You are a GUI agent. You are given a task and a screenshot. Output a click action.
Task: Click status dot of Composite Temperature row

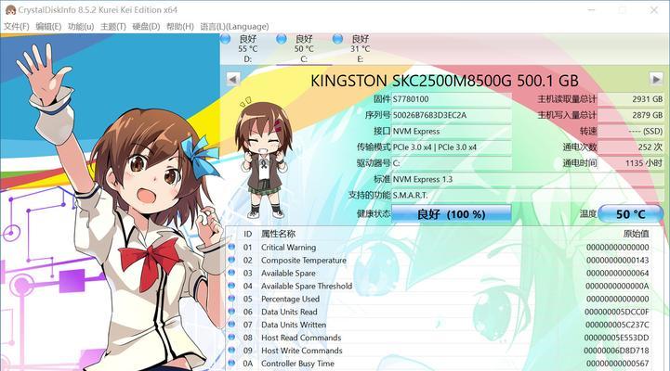(x=231, y=260)
